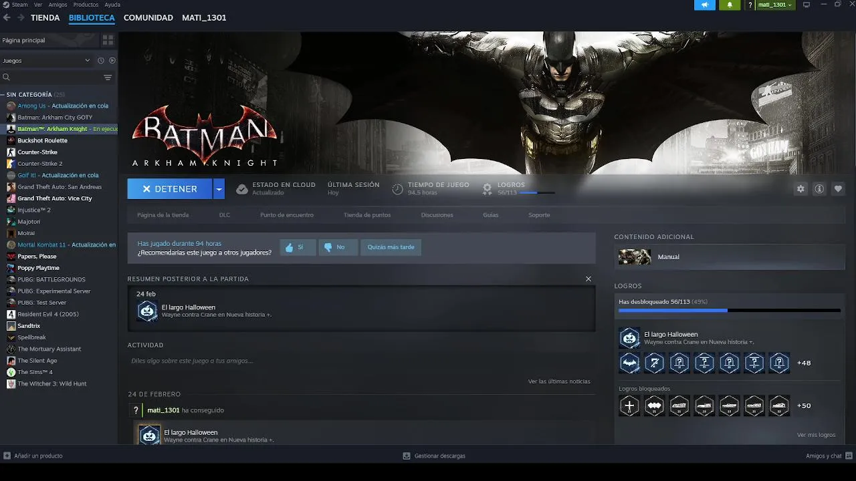Switch library to collections grid view

[x=108, y=40]
